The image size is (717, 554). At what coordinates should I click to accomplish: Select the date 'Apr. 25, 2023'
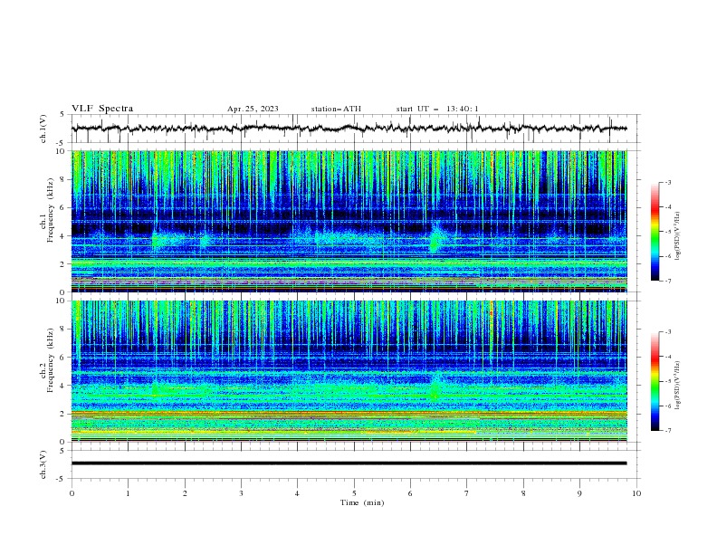point(253,109)
